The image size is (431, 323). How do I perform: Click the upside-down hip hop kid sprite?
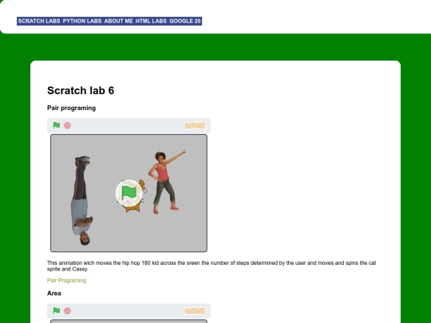[x=82, y=200]
